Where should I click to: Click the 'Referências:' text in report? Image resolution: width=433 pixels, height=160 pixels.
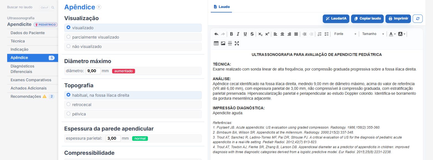223,123
